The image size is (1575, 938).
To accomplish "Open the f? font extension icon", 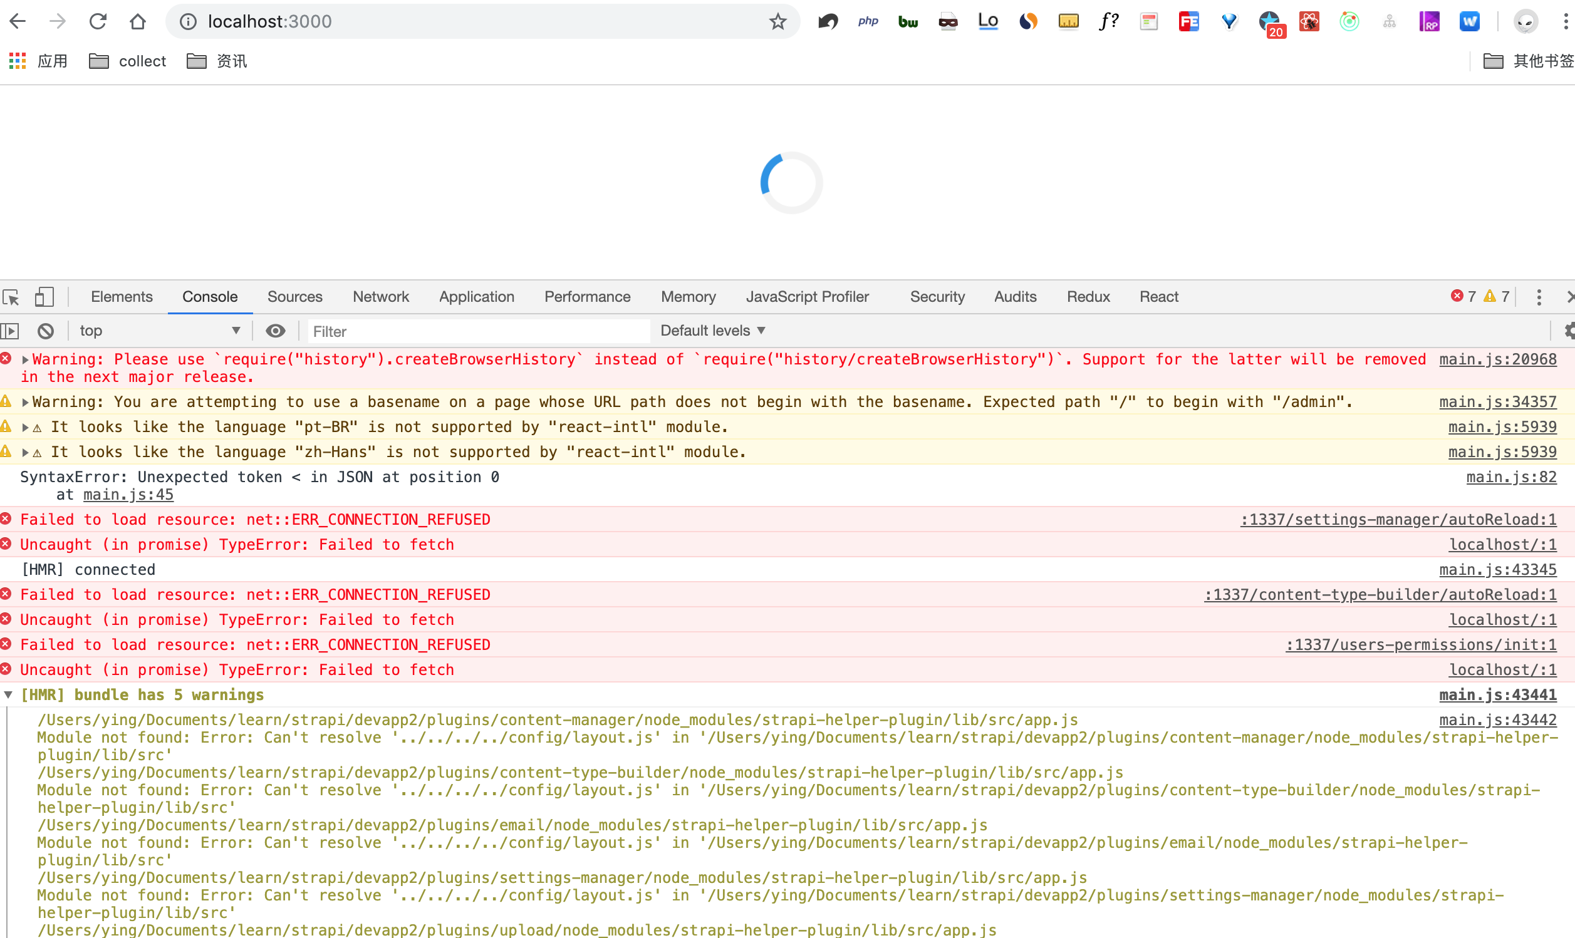I will pyautogui.click(x=1108, y=21).
